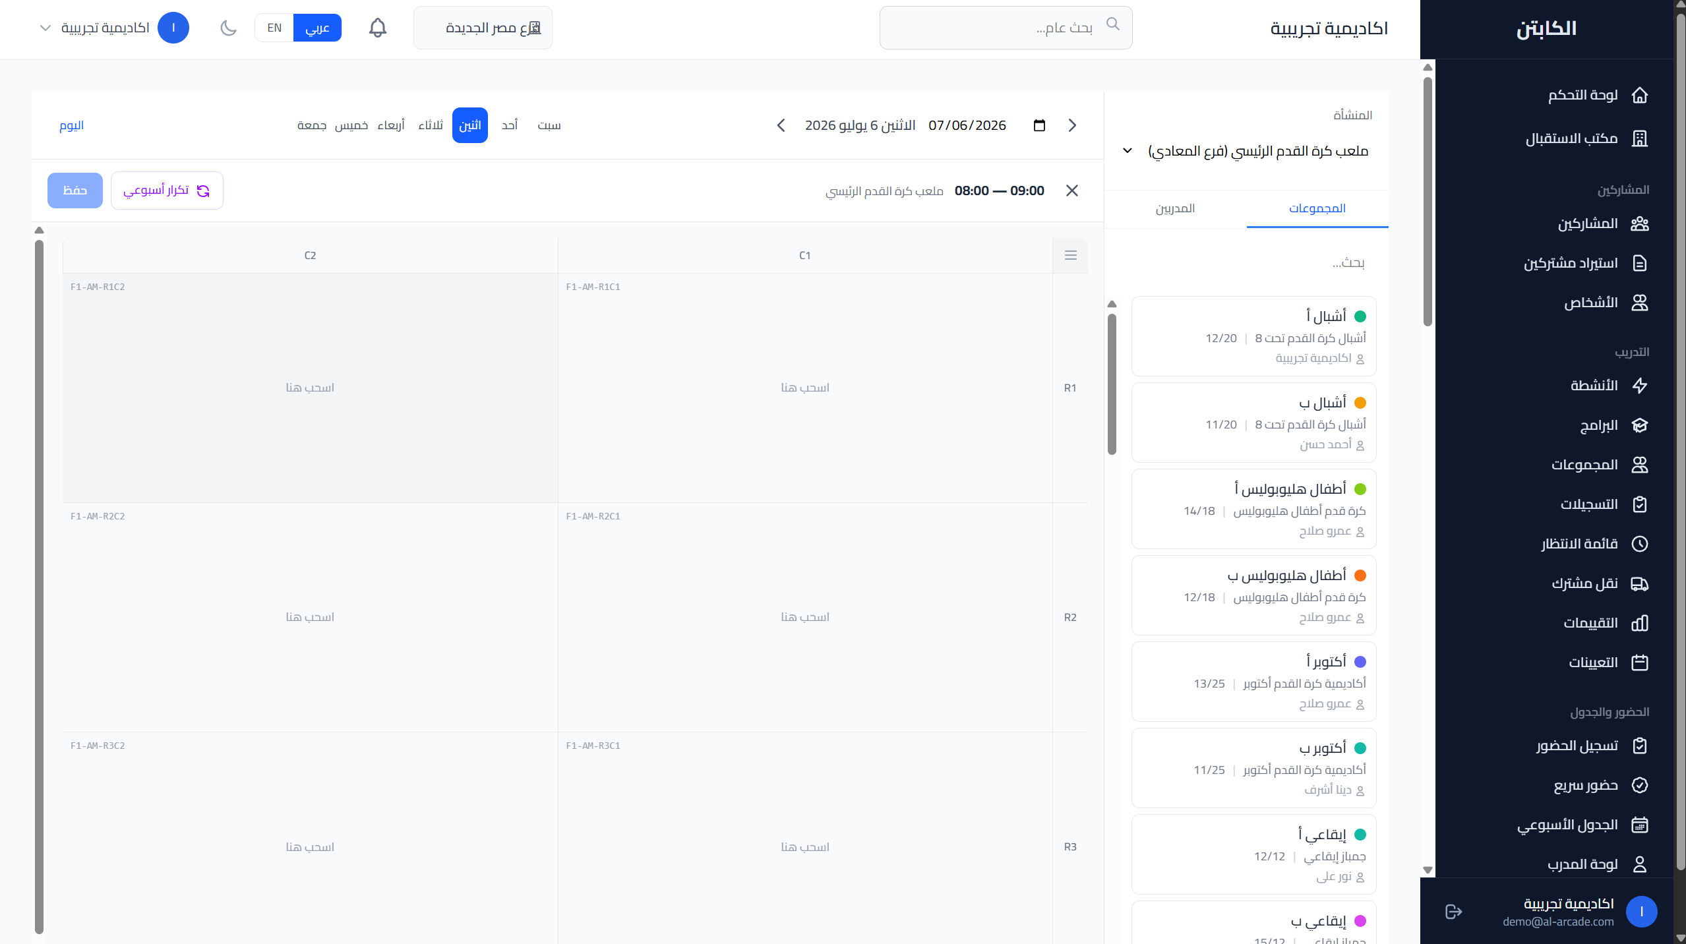
Task: Open الجدول الأسبوعي weekly schedule icon
Action: (1639, 825)
